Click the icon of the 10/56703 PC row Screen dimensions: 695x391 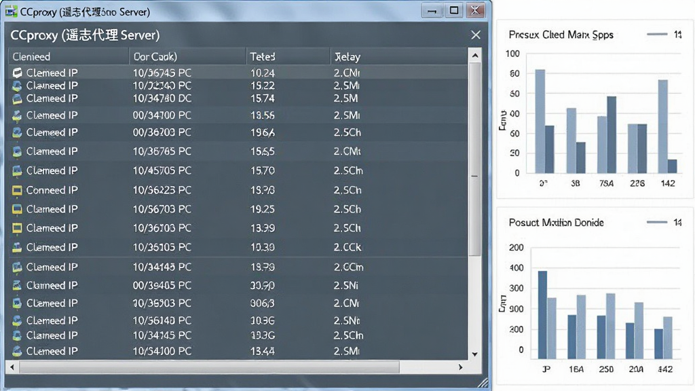tap(17, 209)
